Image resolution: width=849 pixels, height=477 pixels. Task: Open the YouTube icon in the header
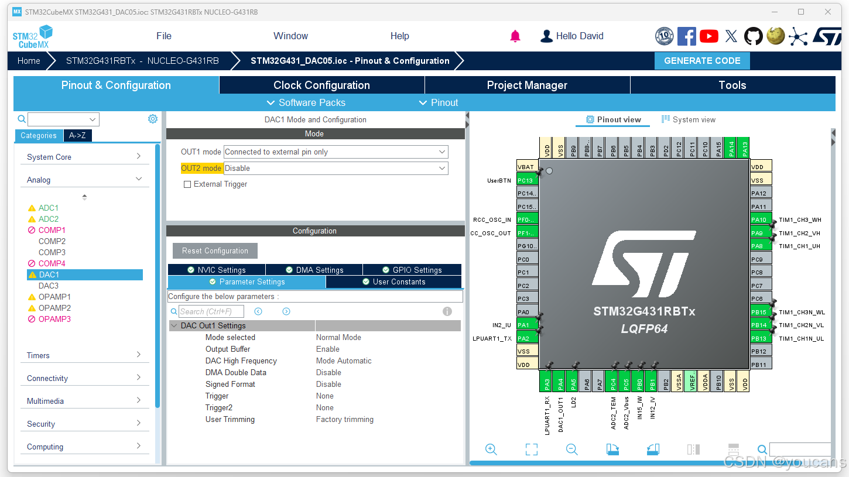point(708,36)
